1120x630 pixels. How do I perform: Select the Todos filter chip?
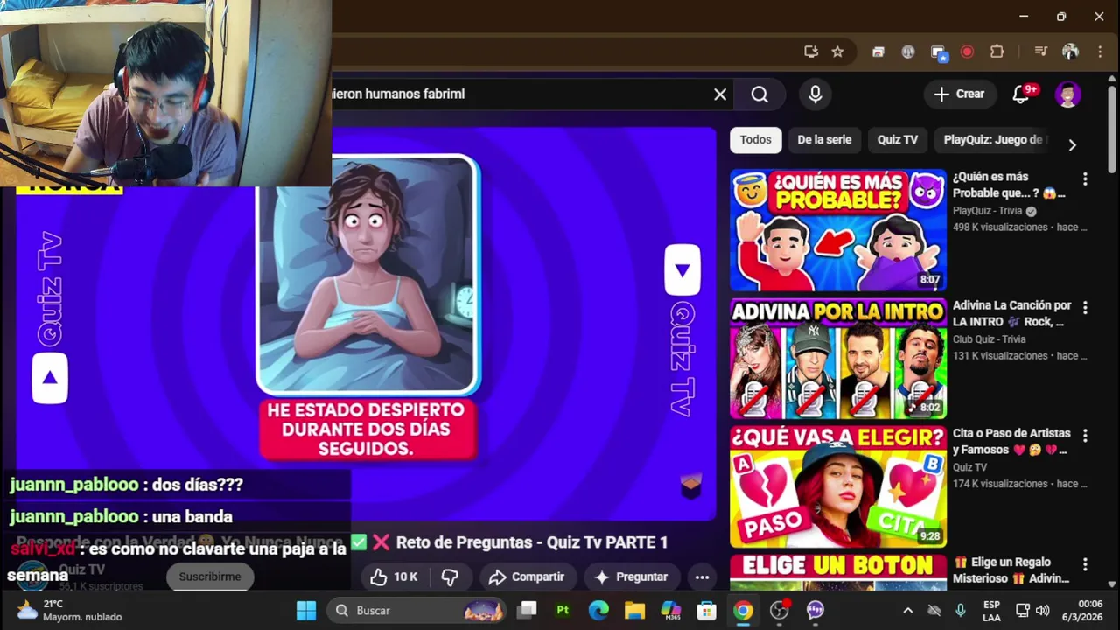pos(756,140)
